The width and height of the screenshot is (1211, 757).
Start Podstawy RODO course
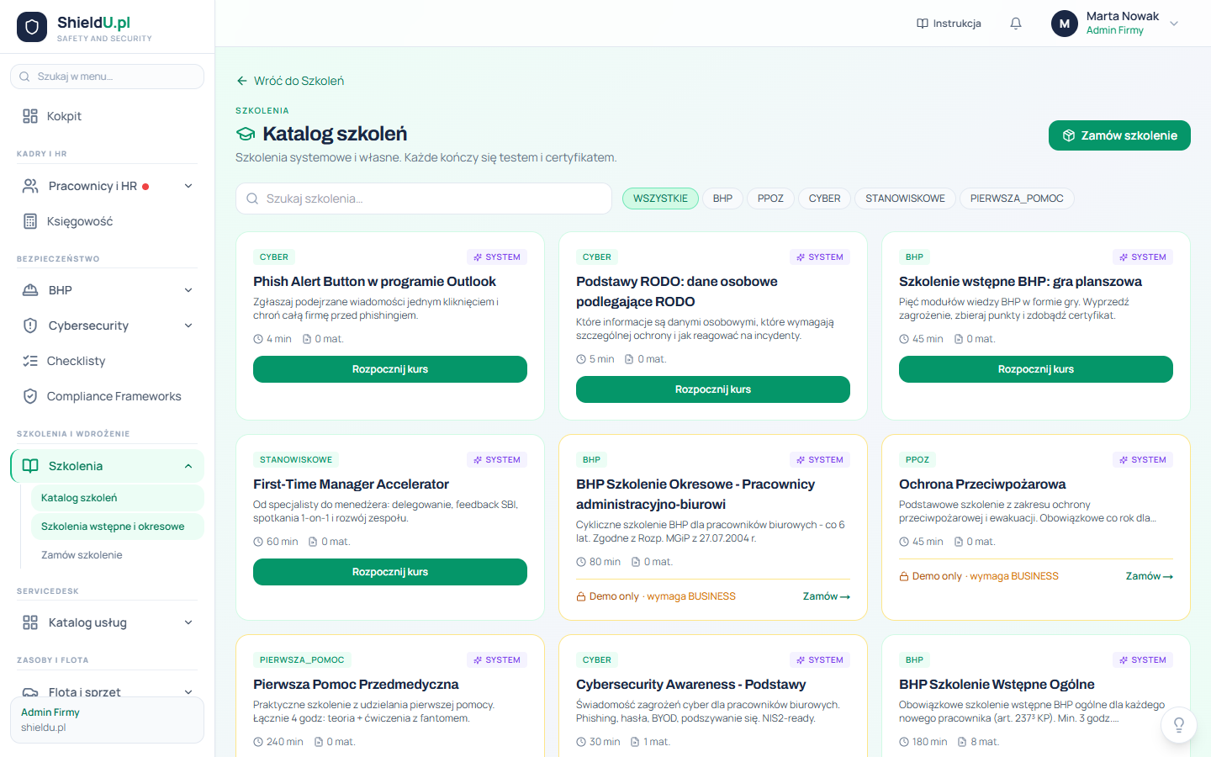[x=713, y=389]
